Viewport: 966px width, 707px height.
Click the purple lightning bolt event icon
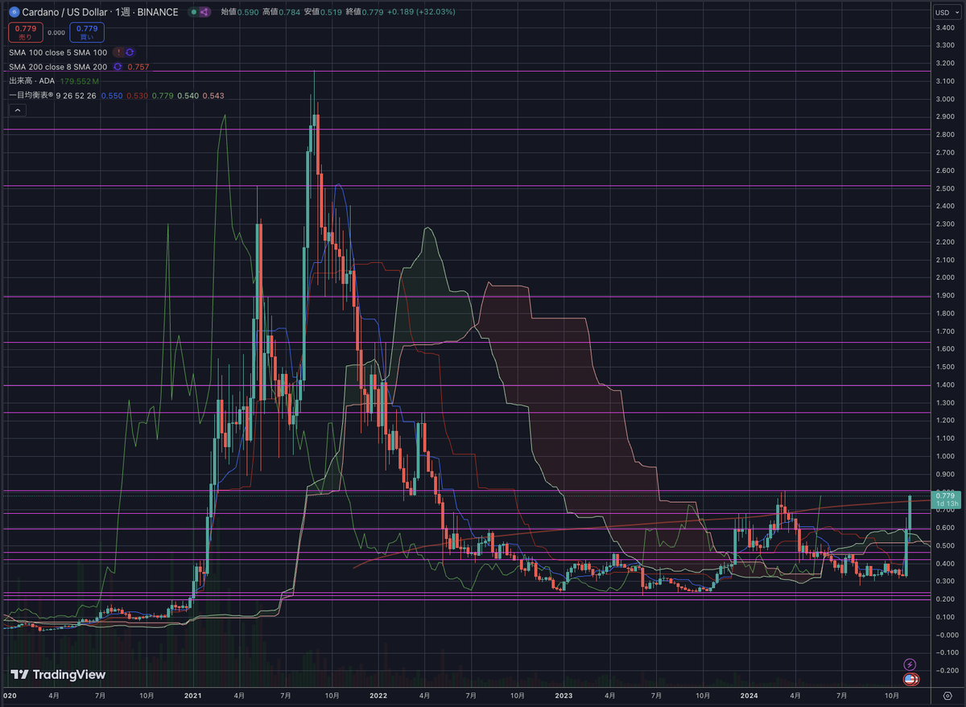pos(910,664)
